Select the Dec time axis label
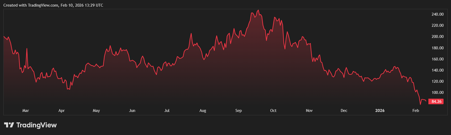Viewport: 451px width, 135px height. [x=344, y=111]
